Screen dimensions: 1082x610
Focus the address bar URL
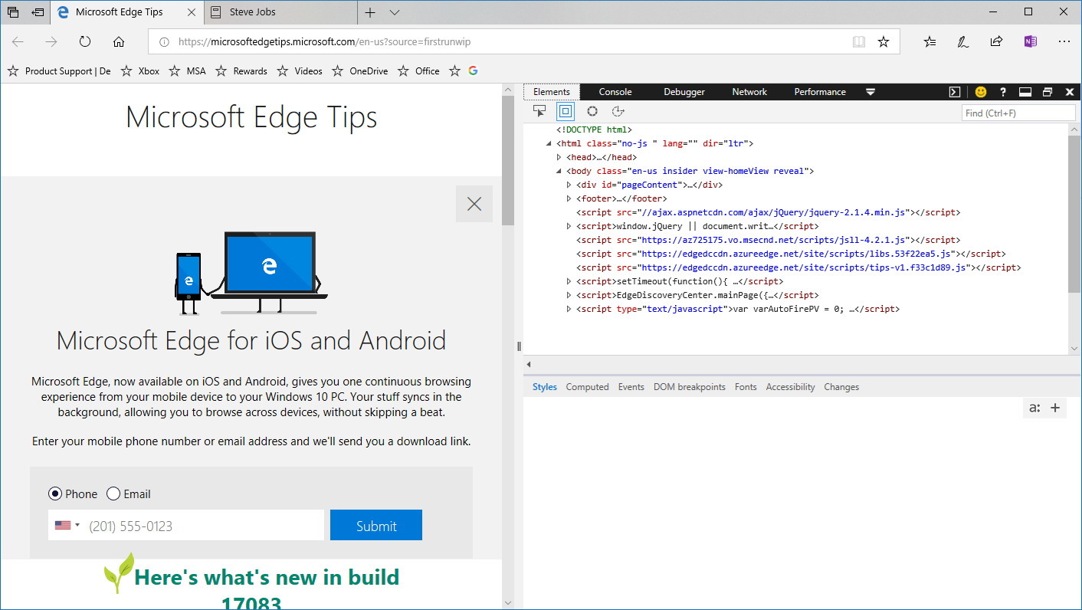point(324,42)
